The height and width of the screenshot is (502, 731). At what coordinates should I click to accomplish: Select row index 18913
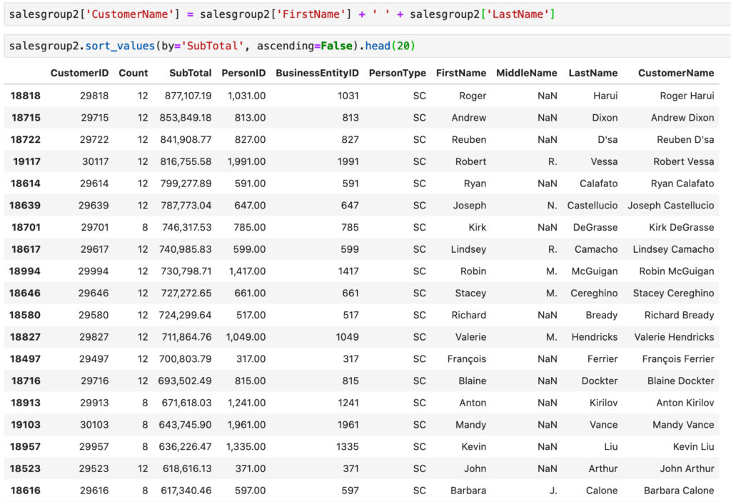[25, 403]
